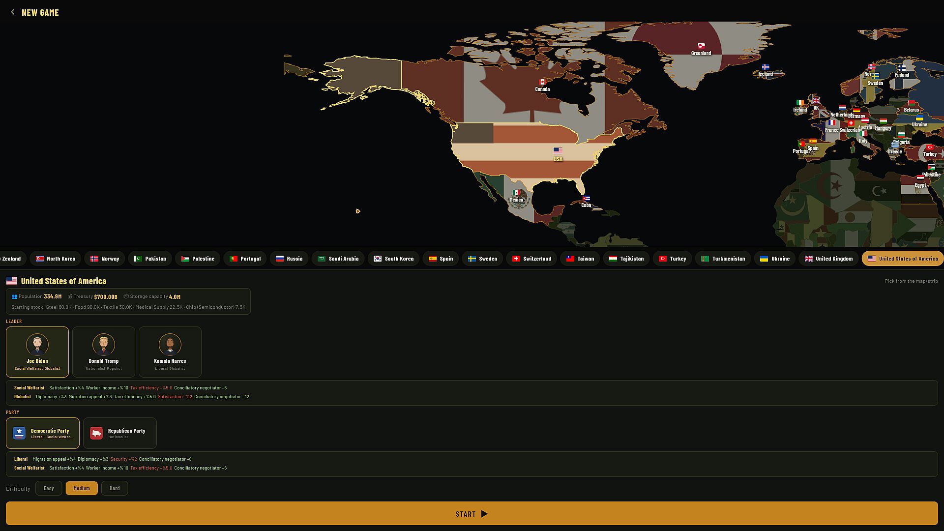Select the Democratic Party card
This screenshot has height=531, width=944.
43,433
